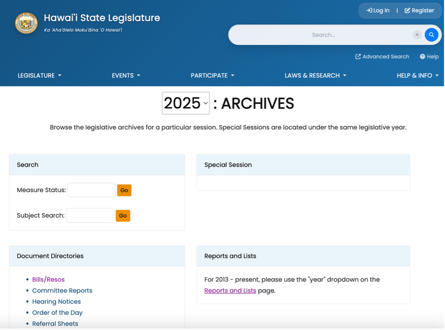Viewport: 445px width, 330px height.
Task: Clear the search box with the X icon
Action: 417,35
